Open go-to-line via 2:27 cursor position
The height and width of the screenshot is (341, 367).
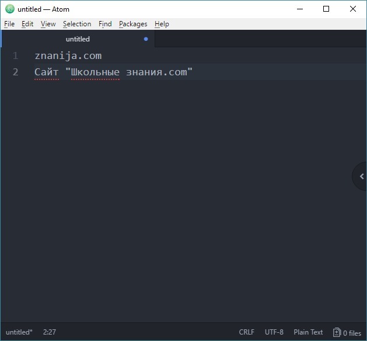(50, 332)
